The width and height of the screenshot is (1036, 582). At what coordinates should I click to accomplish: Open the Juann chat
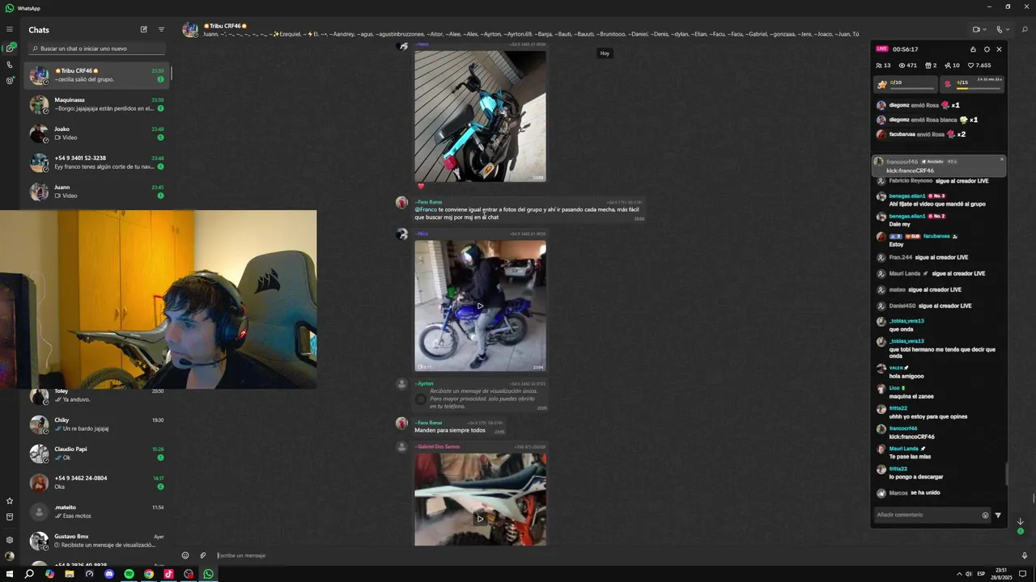coord(97,192)
